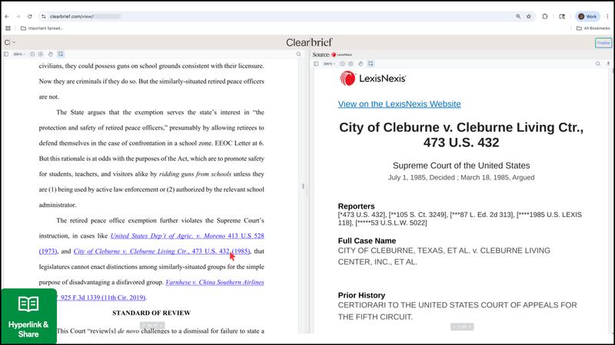The width and height of the screenshot is (615, 345).
Task: Click the Supreme Court of the United States text
Action: click(x=461, y=166)
